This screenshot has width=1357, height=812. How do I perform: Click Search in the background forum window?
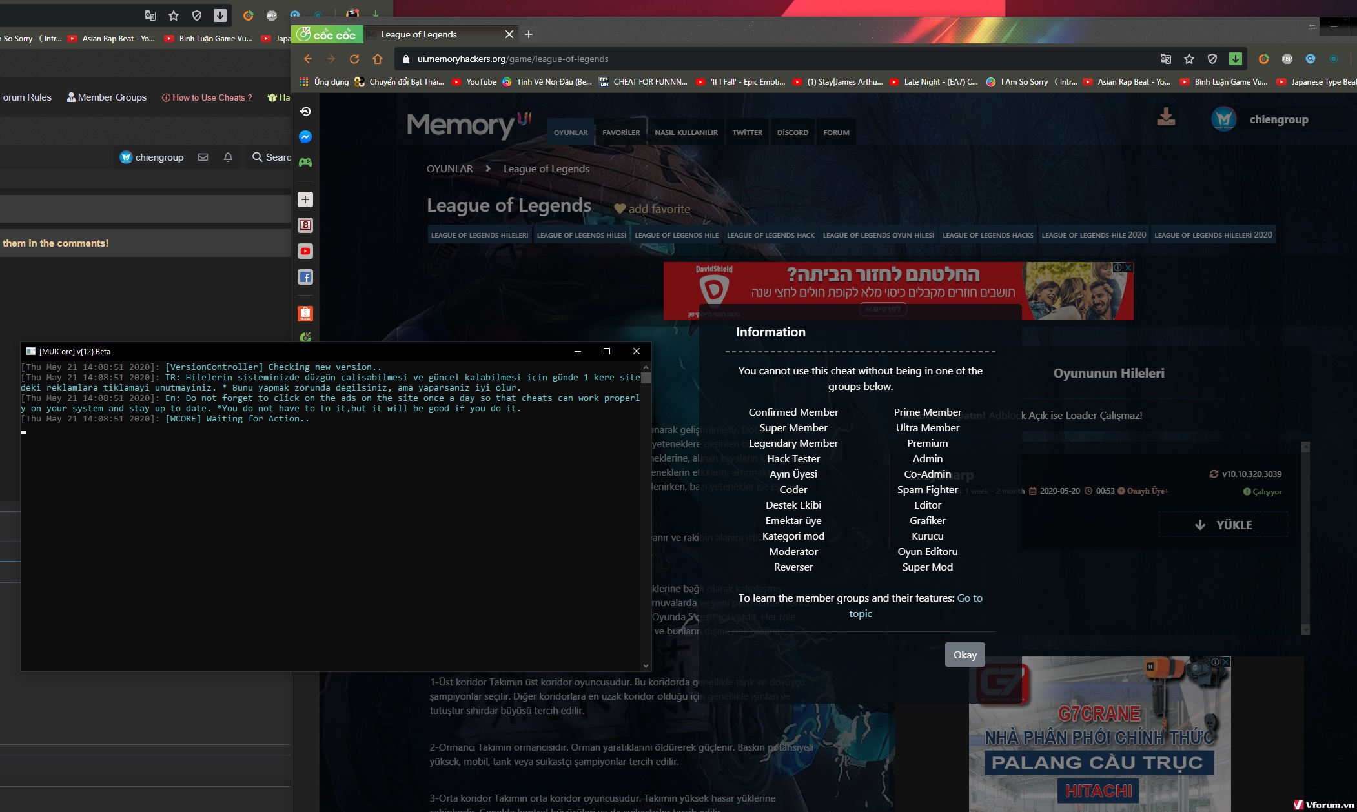pos(272,157)
